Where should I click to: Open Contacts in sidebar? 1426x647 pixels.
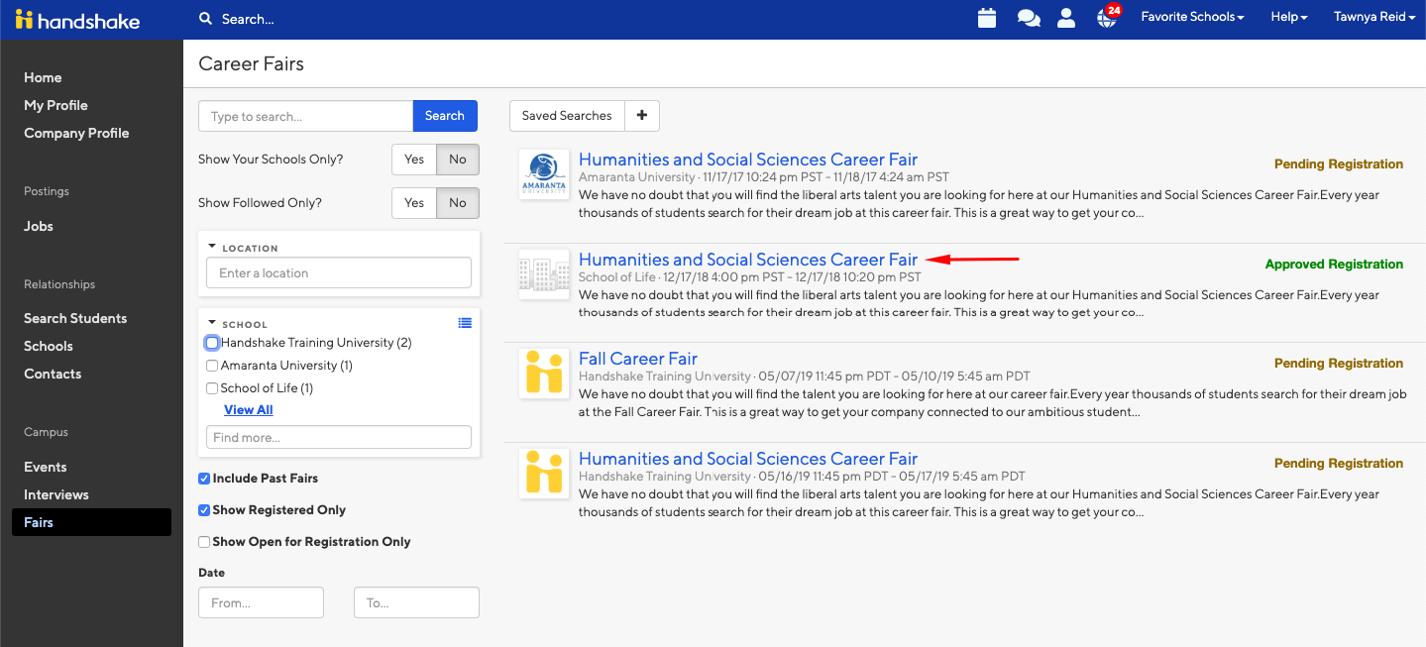53,374
